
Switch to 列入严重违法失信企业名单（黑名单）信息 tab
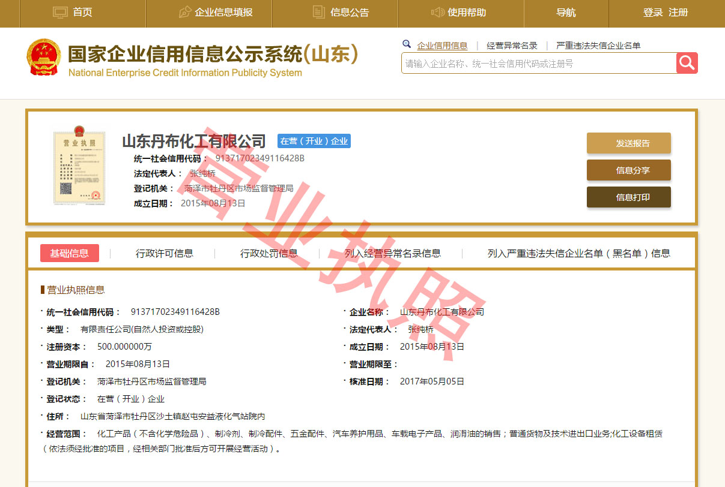pyautogui.click(x=579, y=253)
